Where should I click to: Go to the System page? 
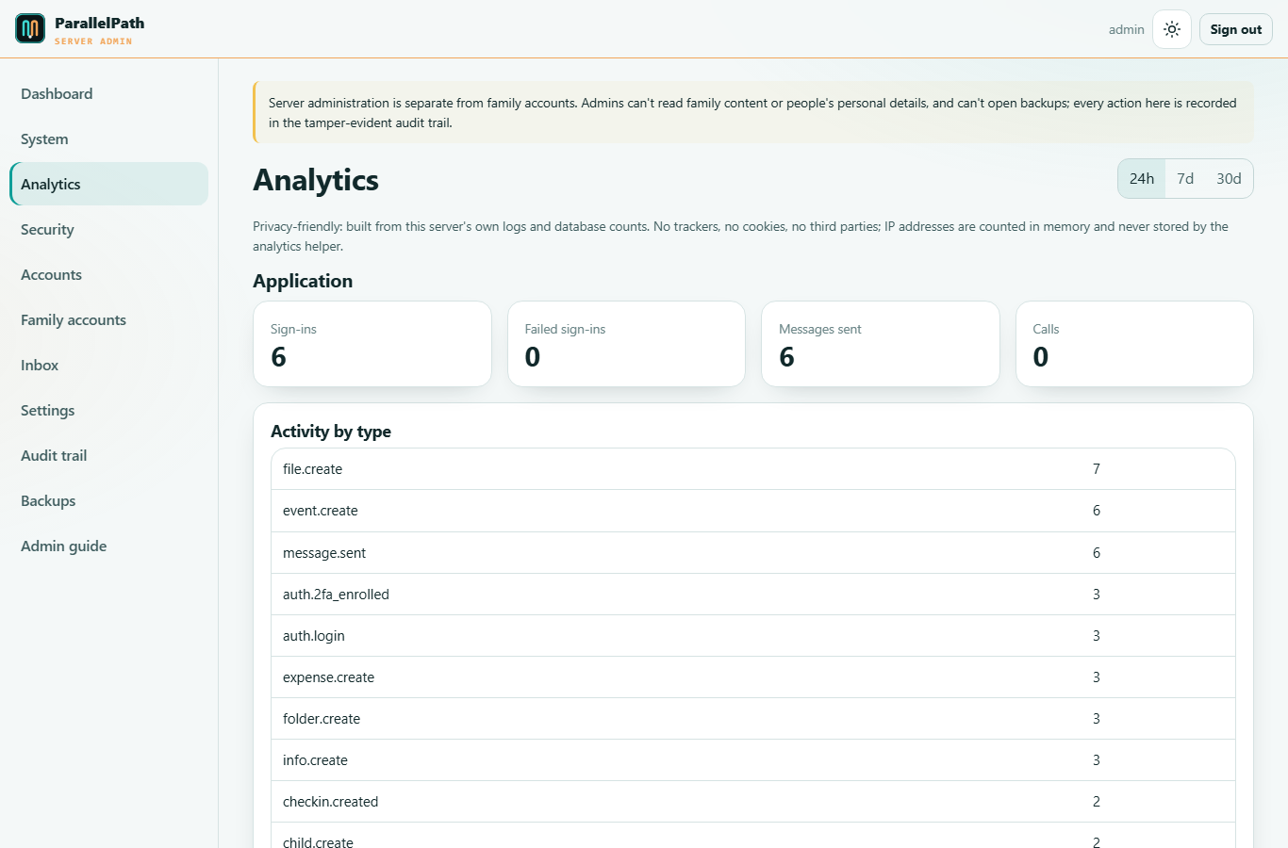(108, 139)
